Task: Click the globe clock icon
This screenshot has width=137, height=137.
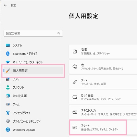Action: (8, 96)
